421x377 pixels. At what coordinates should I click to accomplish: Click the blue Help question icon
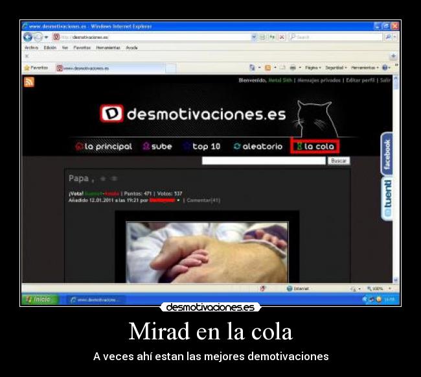[385, 67]
